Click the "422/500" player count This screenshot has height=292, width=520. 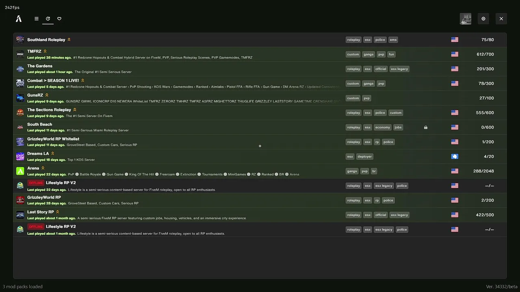[x=485, y=215]
